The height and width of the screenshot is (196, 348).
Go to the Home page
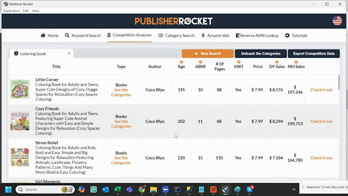pyautogui.click(x=50, y=35)
